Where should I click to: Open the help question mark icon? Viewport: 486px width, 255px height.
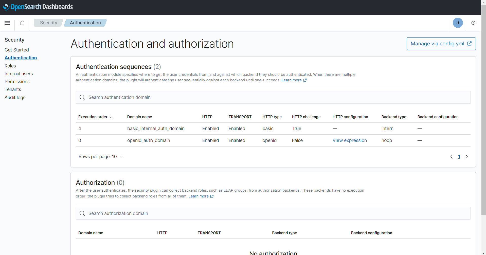(473, 23)
